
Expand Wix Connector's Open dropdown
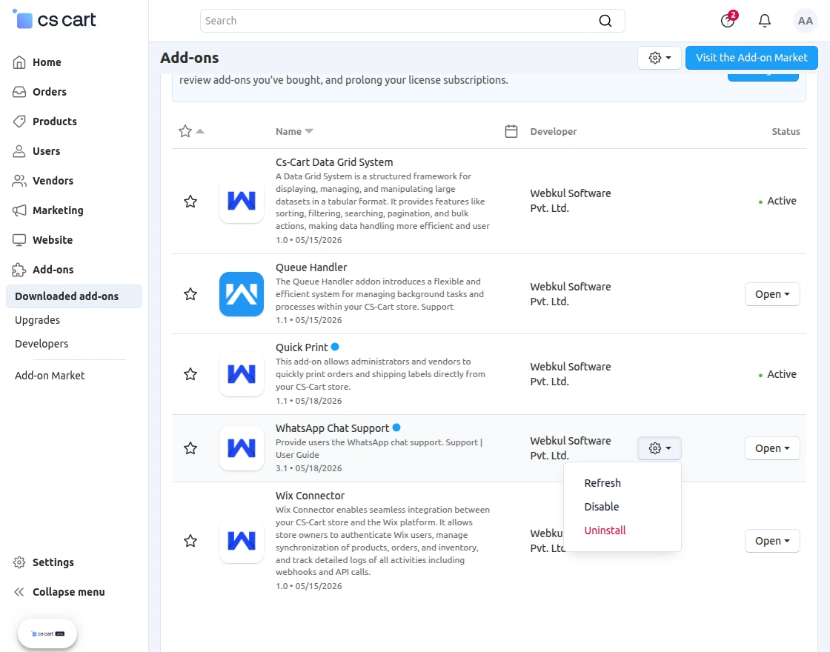pos(772,541)
